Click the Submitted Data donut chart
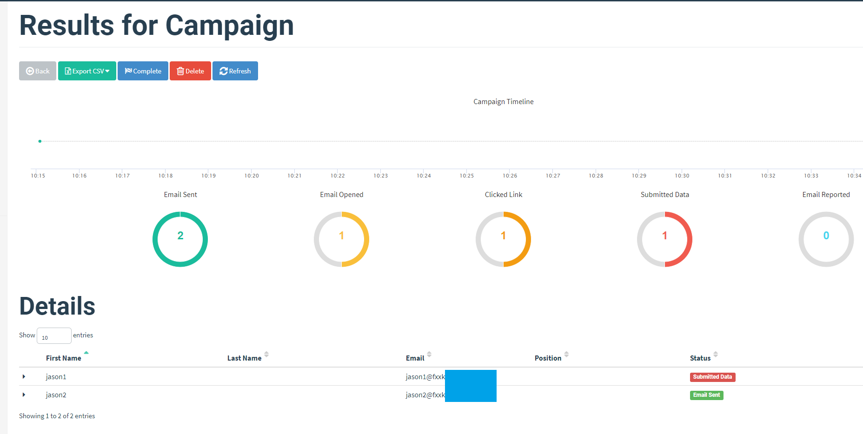863x434 pixels. pyautogui.click(x=664, y=239)
